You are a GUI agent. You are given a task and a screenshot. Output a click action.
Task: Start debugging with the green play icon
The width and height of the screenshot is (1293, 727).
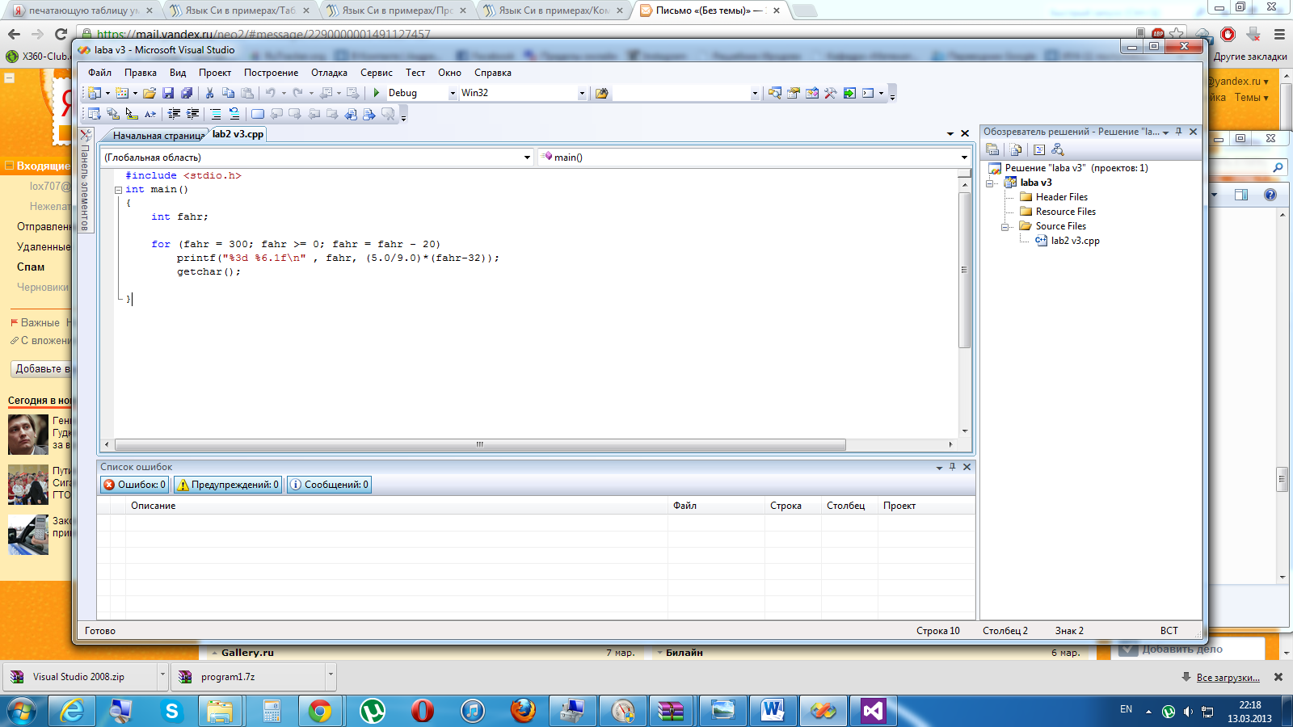(x=377, y=93)
